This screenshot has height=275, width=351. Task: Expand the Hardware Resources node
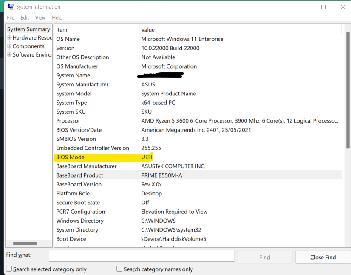[9, 37]
